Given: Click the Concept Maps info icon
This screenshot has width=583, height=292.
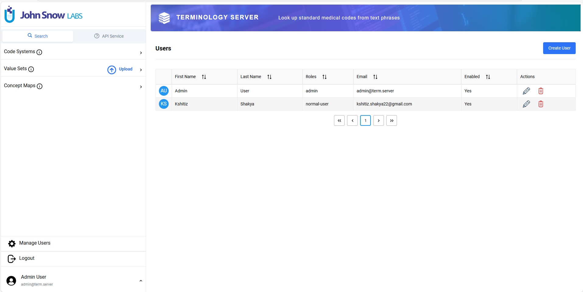Looking at the screenshot, I should pos(40,86).
